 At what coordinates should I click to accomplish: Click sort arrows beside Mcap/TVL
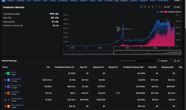(x=119, y=67)
